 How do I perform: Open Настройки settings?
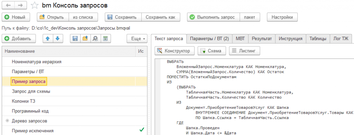(282, 17)
